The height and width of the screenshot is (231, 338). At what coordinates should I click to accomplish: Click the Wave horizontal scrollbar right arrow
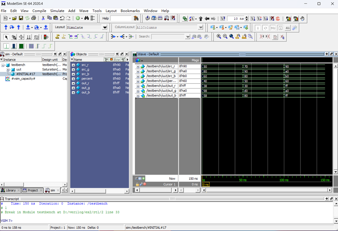pos(330,190)
